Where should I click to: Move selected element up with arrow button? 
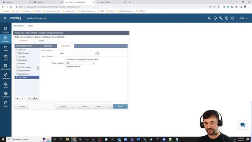click(17, 98)
